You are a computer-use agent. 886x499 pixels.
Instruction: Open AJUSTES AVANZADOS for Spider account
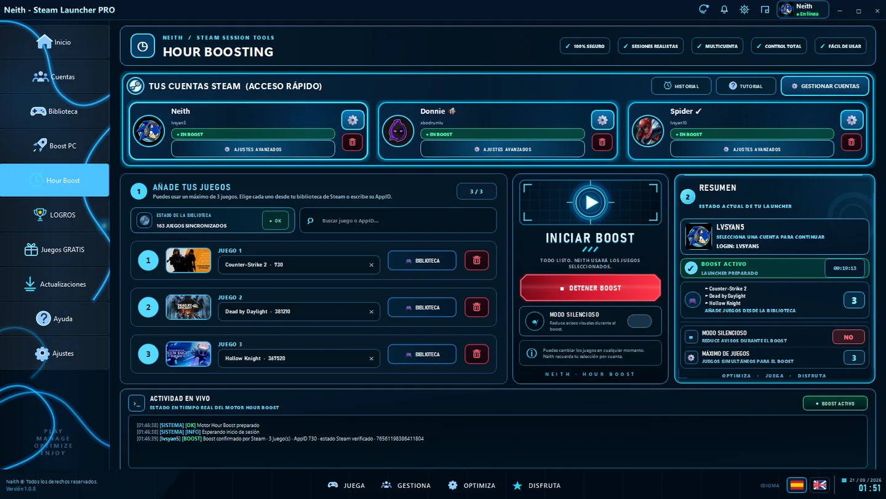[752, 150]
